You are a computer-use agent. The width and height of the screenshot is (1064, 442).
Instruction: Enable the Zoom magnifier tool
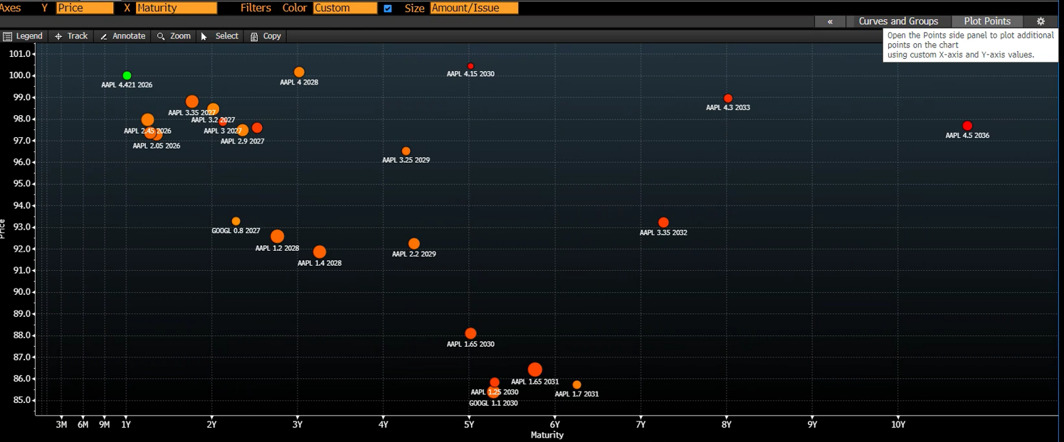[174, 36]
